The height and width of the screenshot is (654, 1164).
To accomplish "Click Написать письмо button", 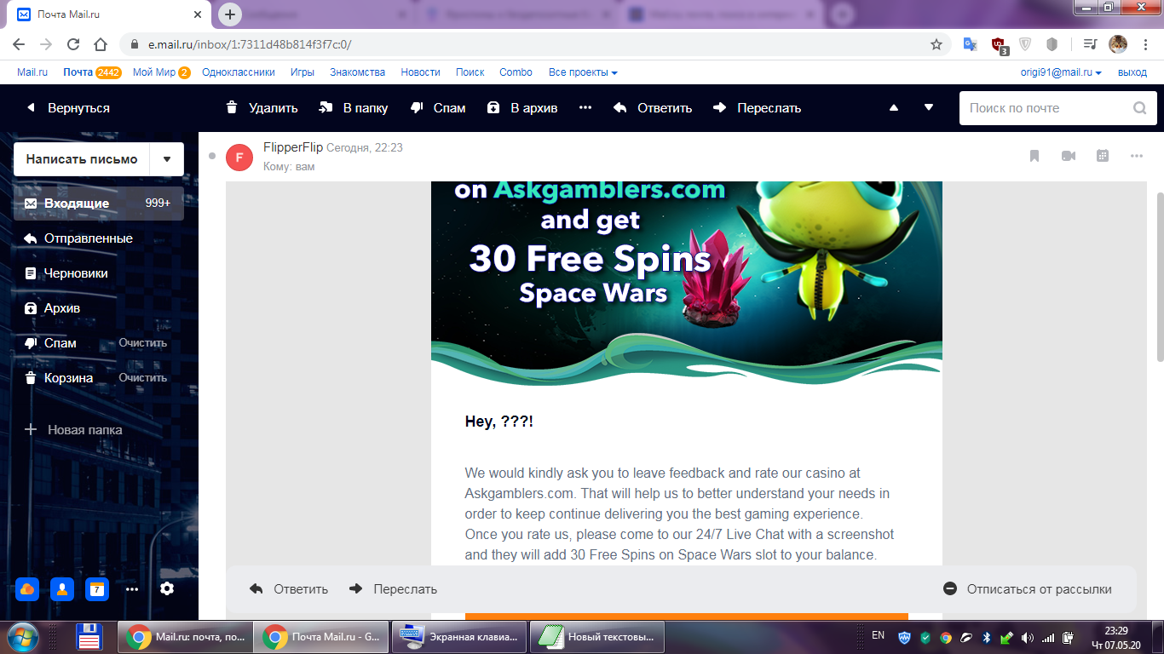I will coord(82,159).
